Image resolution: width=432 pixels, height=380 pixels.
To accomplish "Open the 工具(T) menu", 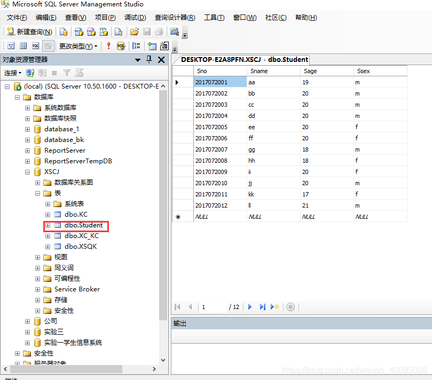I will (x=214, y=17).
